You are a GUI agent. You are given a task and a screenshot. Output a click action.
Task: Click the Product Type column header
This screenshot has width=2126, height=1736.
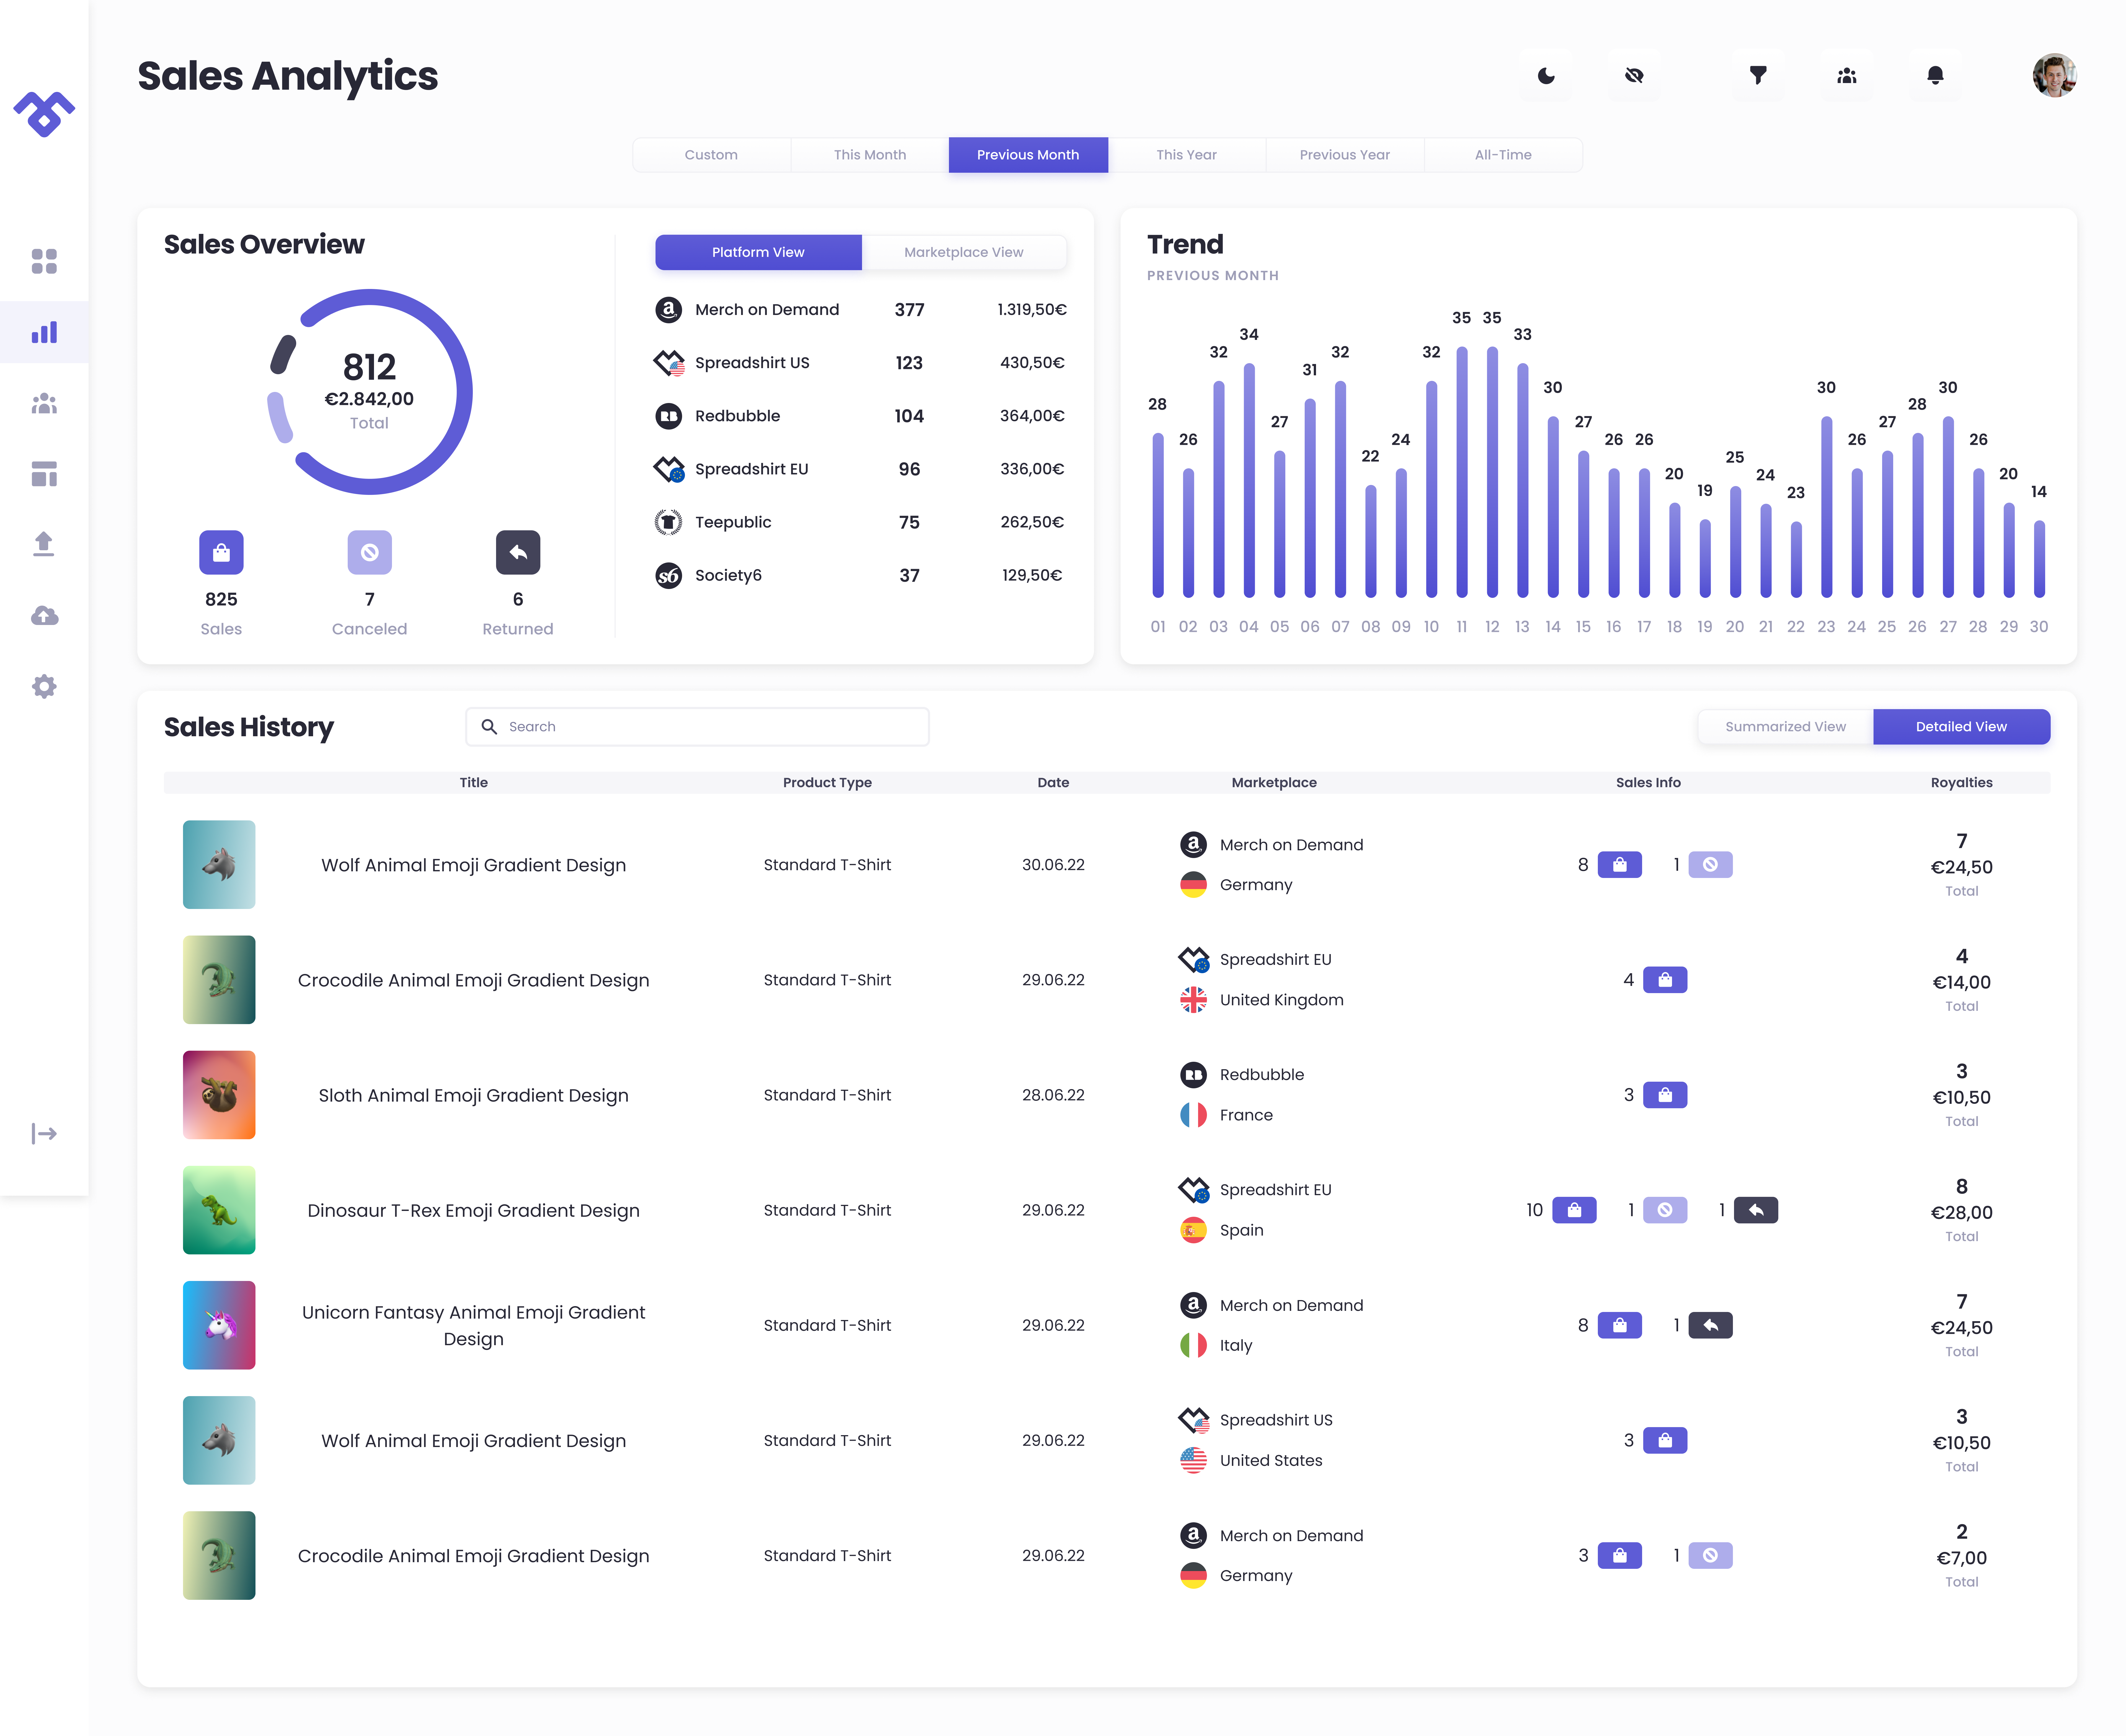[827, 783]
